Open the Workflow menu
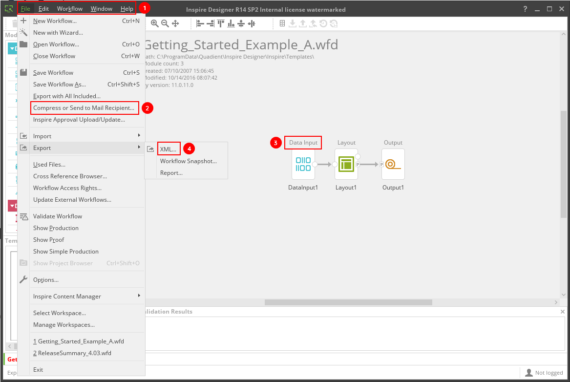Image resolution: width=570 pixels, height=382 pixels. point(70,9)
